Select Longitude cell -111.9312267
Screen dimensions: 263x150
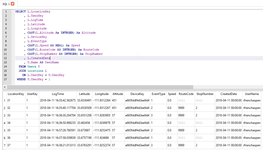(102, 108)
